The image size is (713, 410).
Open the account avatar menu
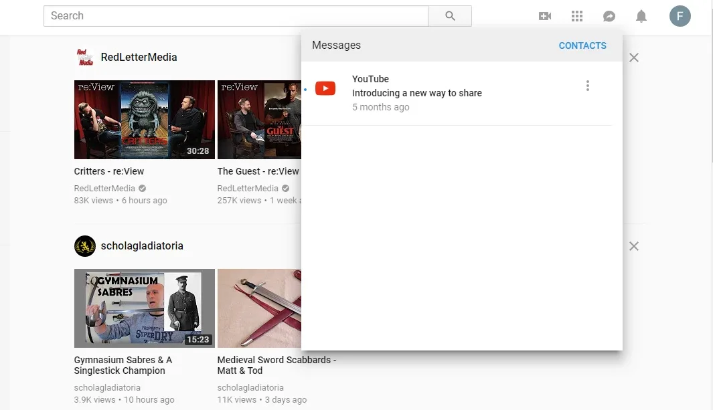pyautogui.click(x=680, y=16)
